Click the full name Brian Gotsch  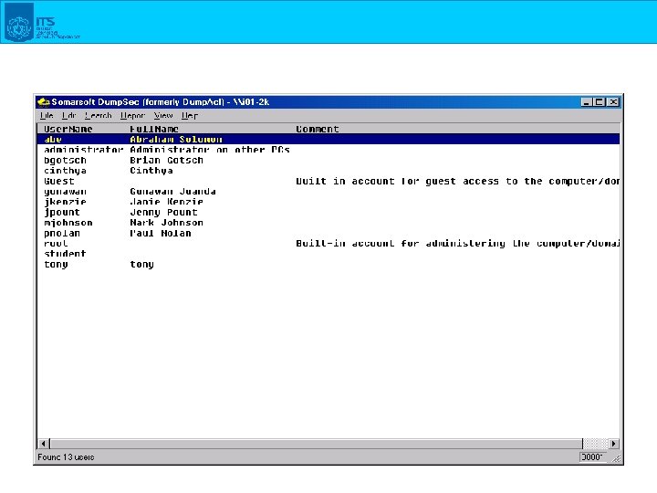166,160
